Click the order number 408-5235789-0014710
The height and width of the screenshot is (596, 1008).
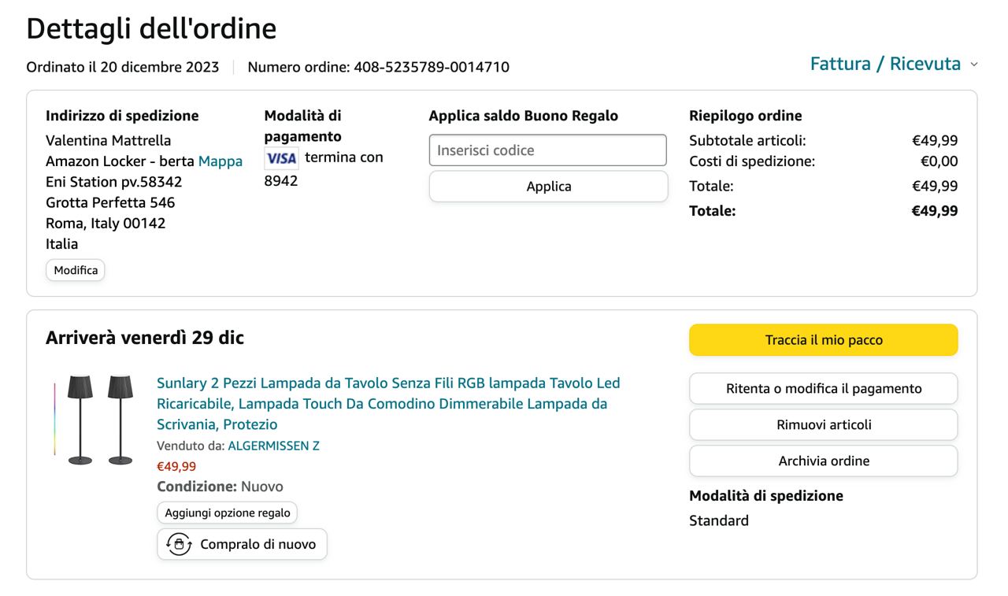point(431,67)
